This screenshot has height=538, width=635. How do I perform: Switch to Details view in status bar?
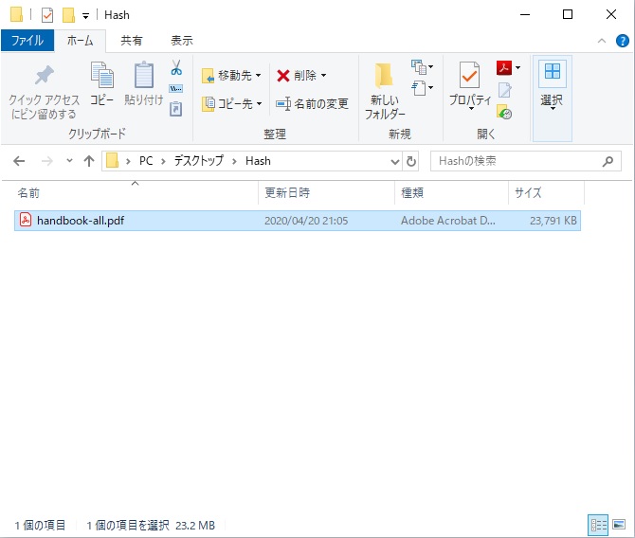598,525
